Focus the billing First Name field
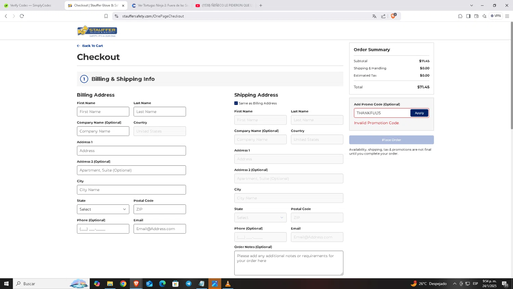The height and width of the screenshot is (289, 513). click(103, 112)
